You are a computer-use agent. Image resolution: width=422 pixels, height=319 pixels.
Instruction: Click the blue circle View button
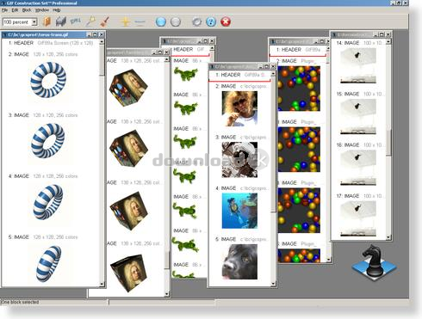click(x=161, y=21)
